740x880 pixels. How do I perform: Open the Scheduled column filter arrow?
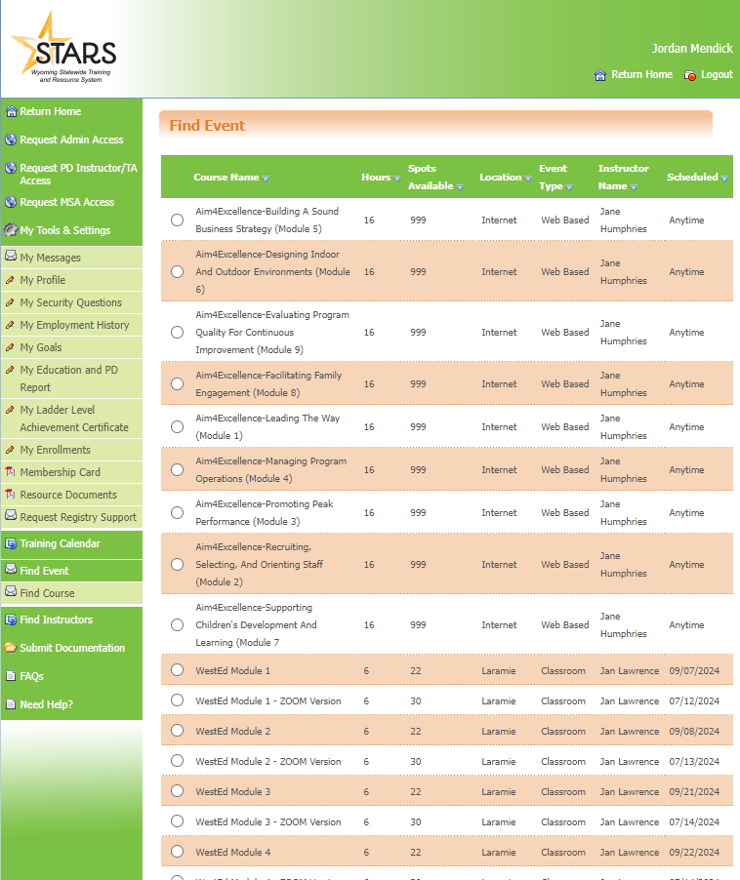click(x=724, y=179)
